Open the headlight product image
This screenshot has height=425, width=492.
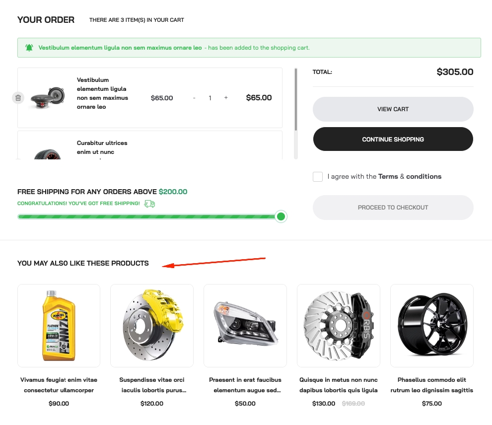click(245, 326)
